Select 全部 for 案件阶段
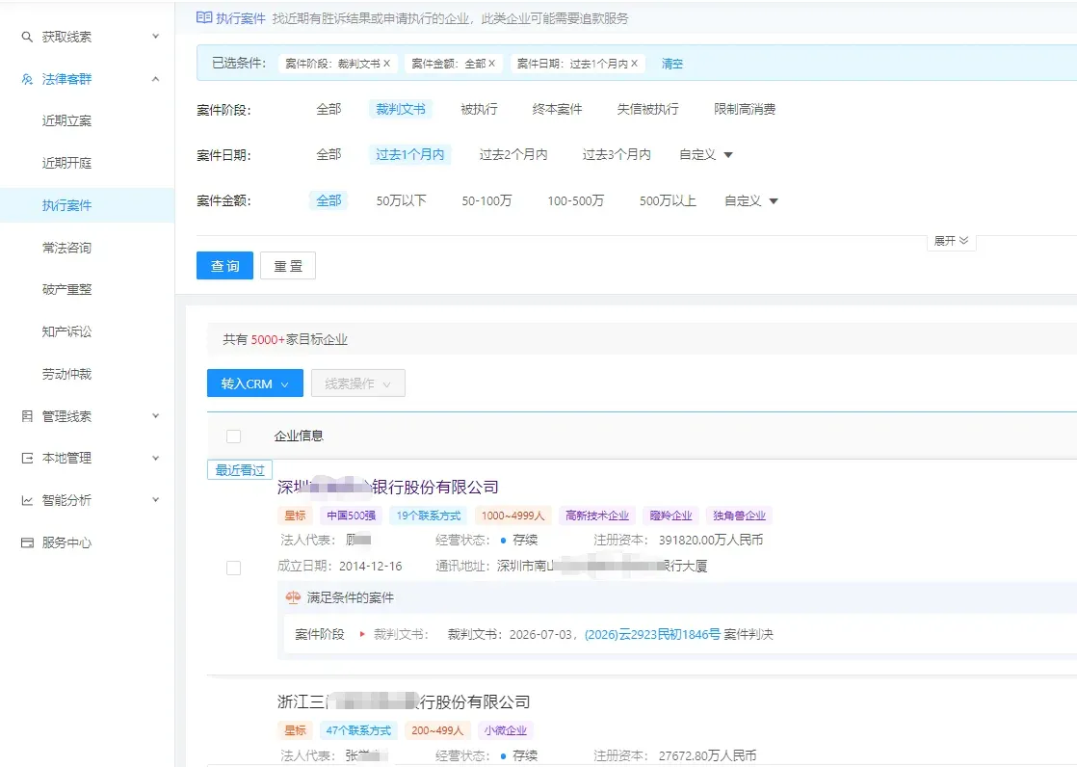 (x=328, y=109)
